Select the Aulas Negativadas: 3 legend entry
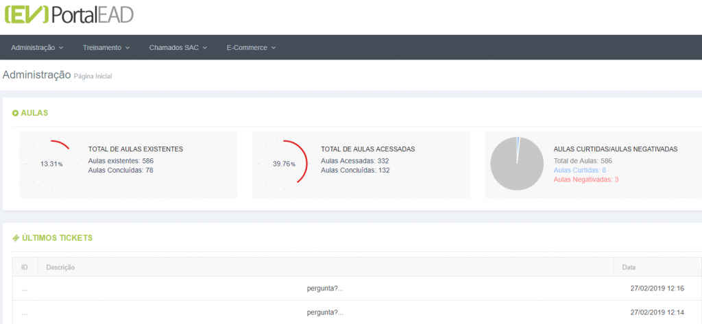 (586, 179)
